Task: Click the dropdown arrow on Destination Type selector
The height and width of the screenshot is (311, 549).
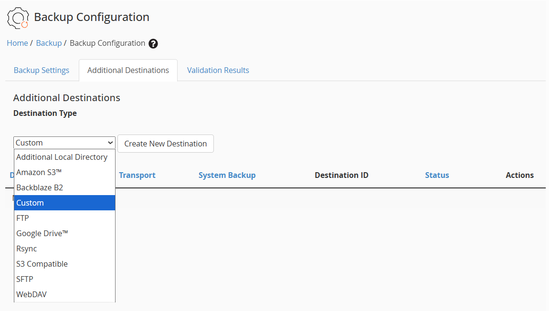Action: (x=110, y=142)
